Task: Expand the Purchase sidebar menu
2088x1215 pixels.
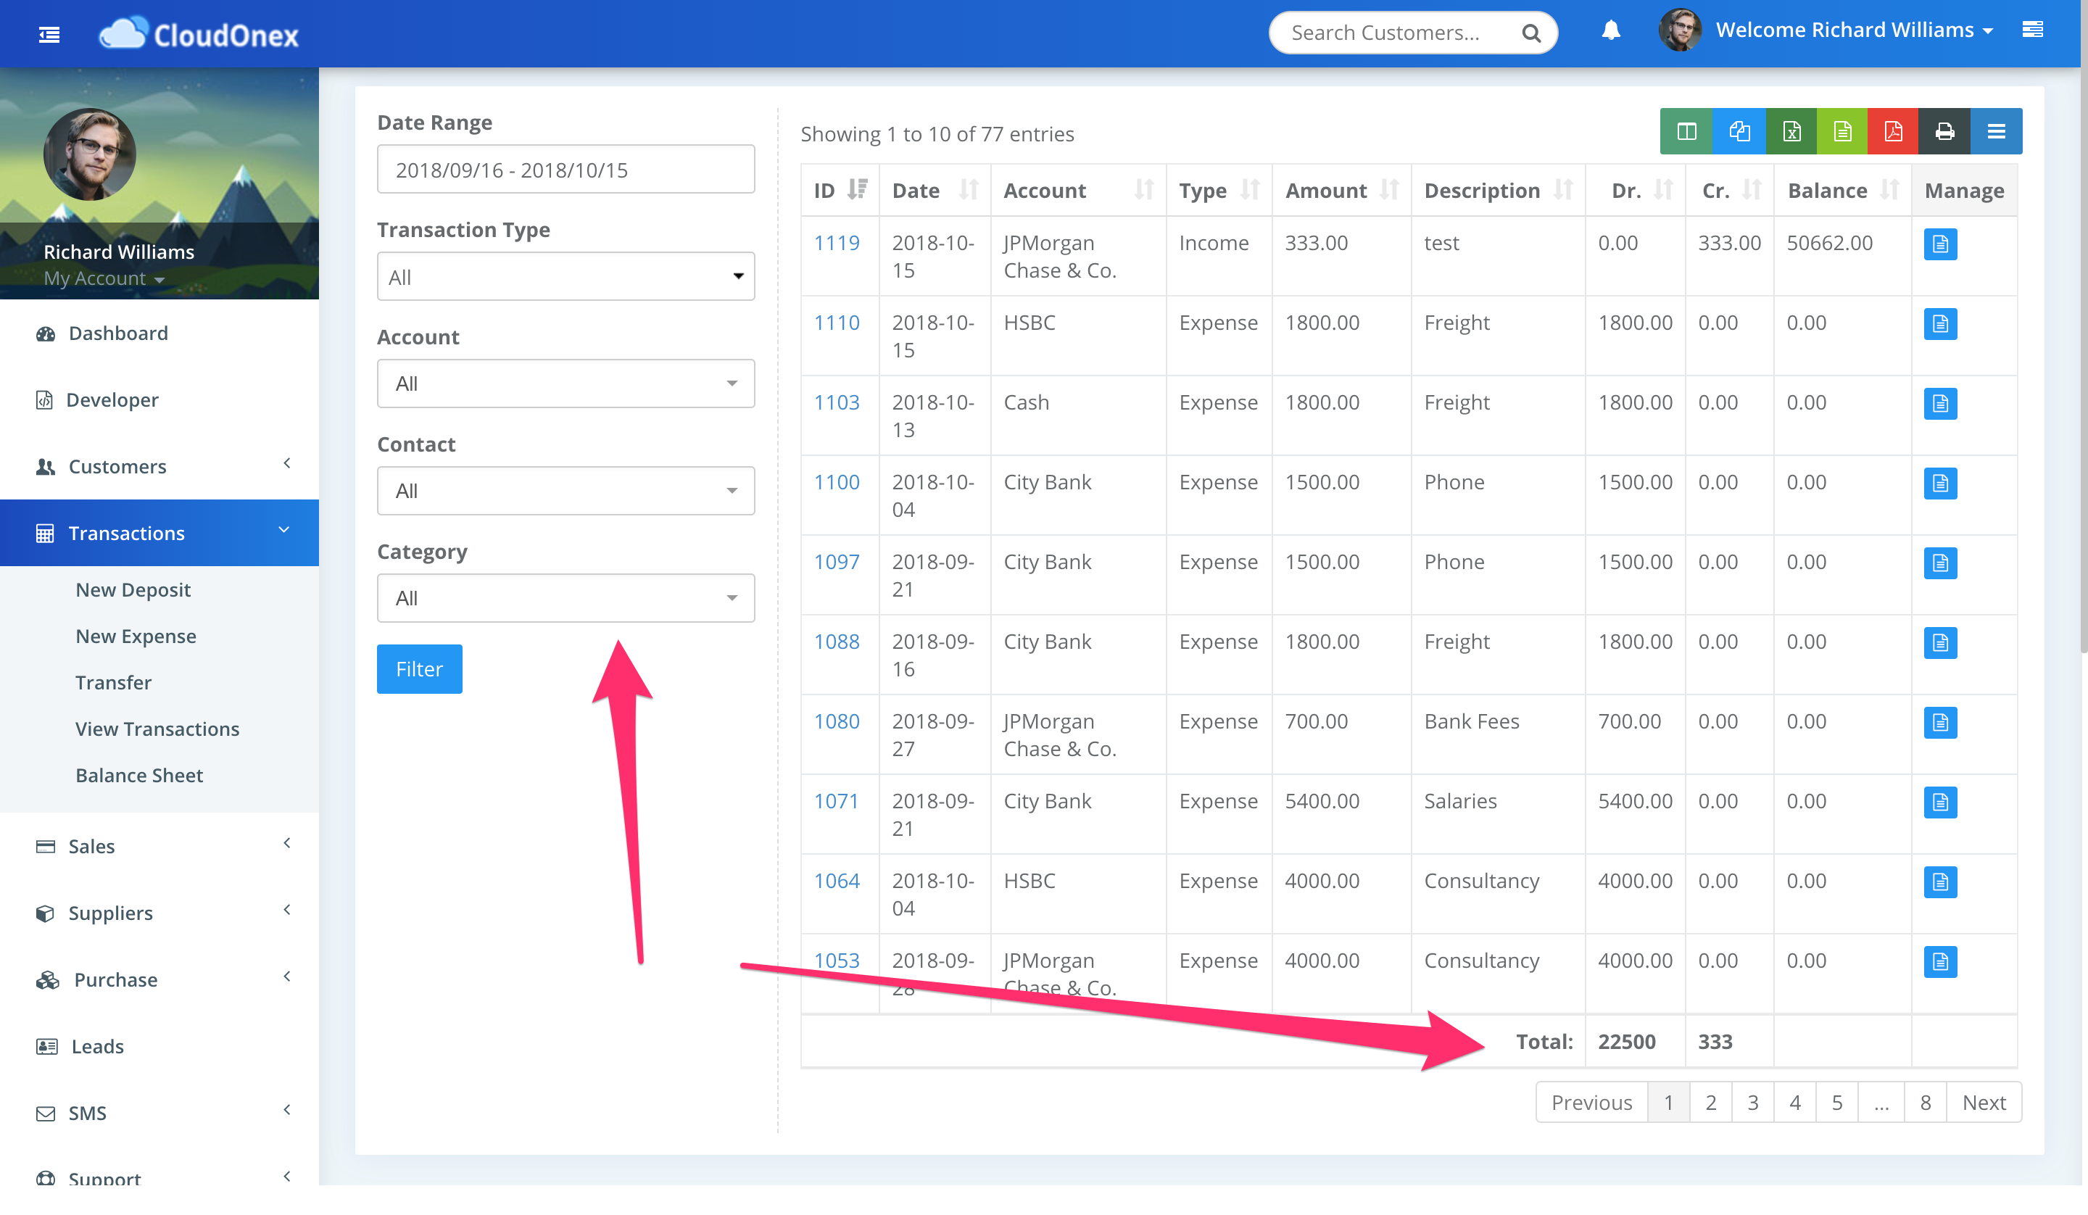Action: pos(159,979)
